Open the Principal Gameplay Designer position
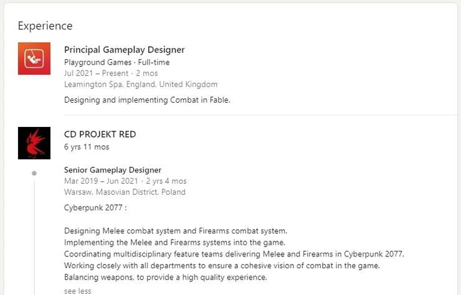Viewport: 461px width, 295px height. [x=125, y=50]
